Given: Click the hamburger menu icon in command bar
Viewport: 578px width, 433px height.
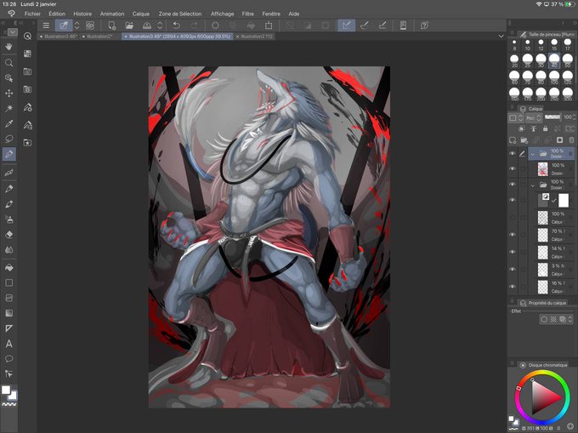Looking at the screenshot, I should (x=46, y=26).
